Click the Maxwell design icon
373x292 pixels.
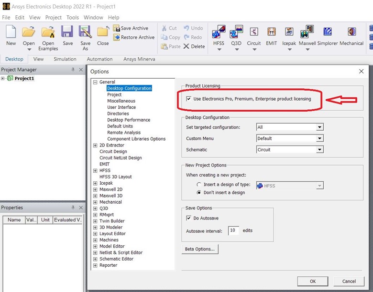tap(307, 32)
